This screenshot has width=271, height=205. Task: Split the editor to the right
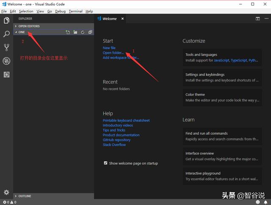click(x=258, y=19)
